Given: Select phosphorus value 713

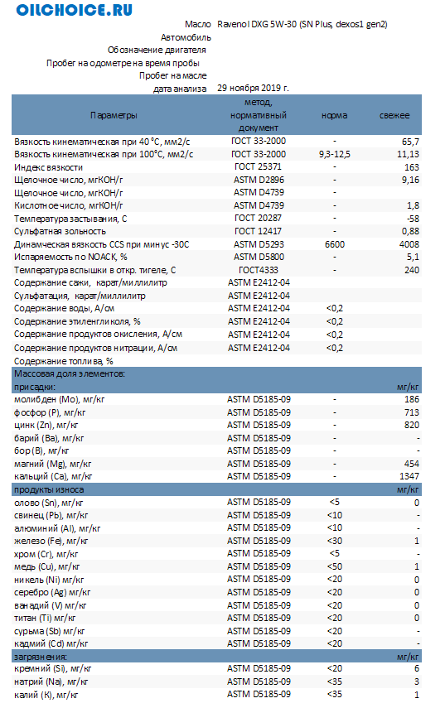Looking at the screenshot, I should 412,412.
